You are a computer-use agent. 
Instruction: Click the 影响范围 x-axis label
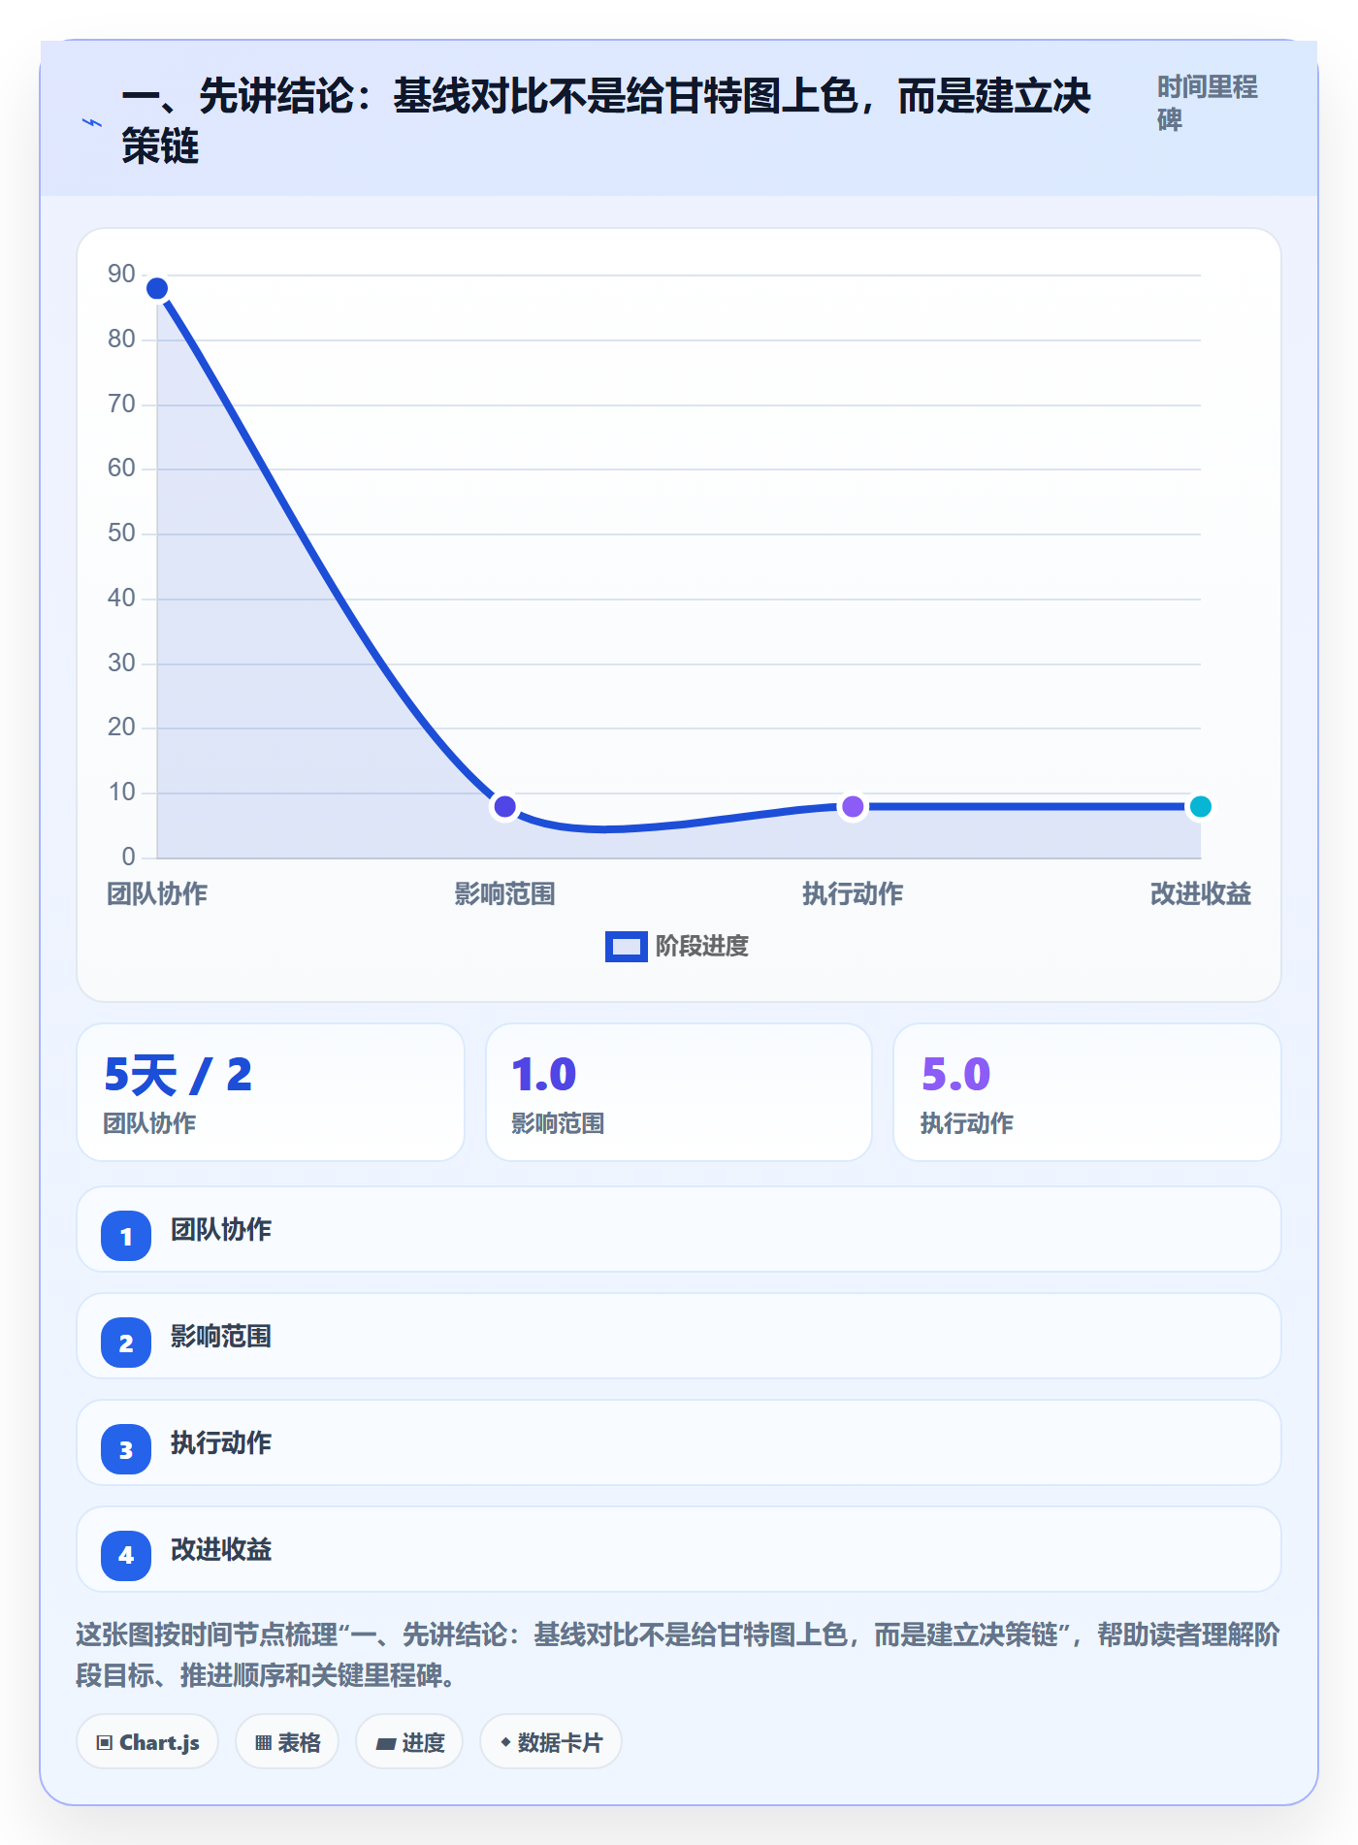click(x=504, y=893)
